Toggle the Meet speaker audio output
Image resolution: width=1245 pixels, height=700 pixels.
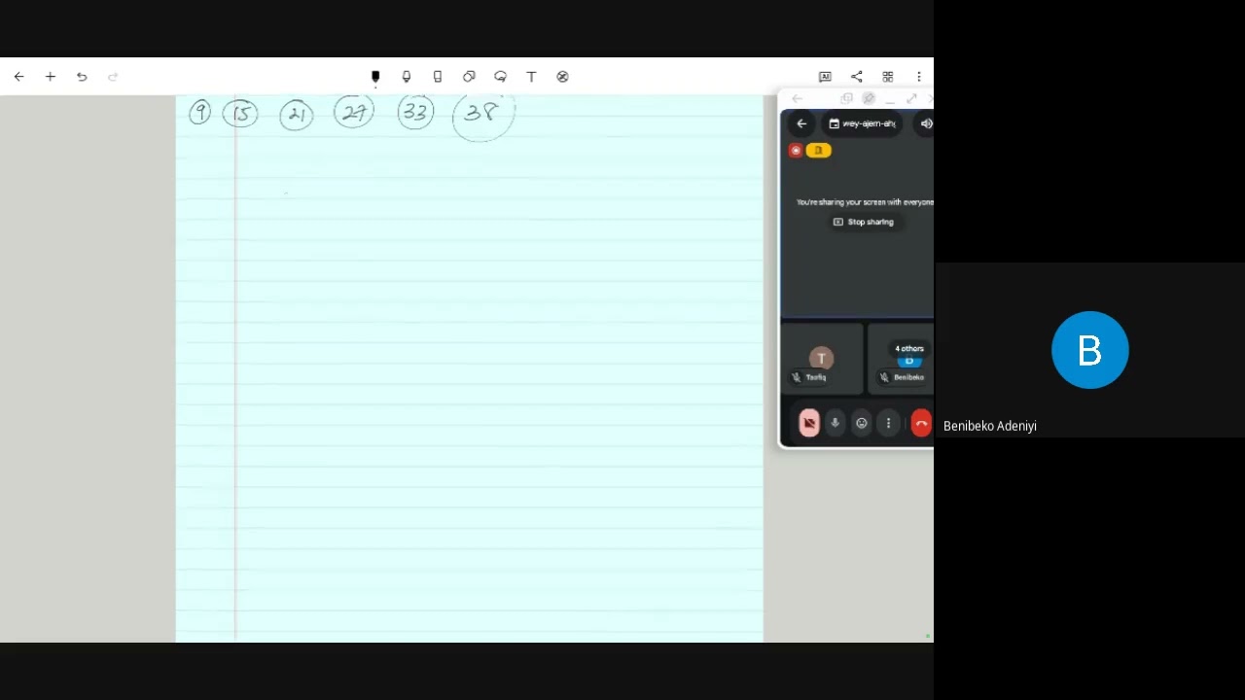pyautogui.click(x=926, y=123)
